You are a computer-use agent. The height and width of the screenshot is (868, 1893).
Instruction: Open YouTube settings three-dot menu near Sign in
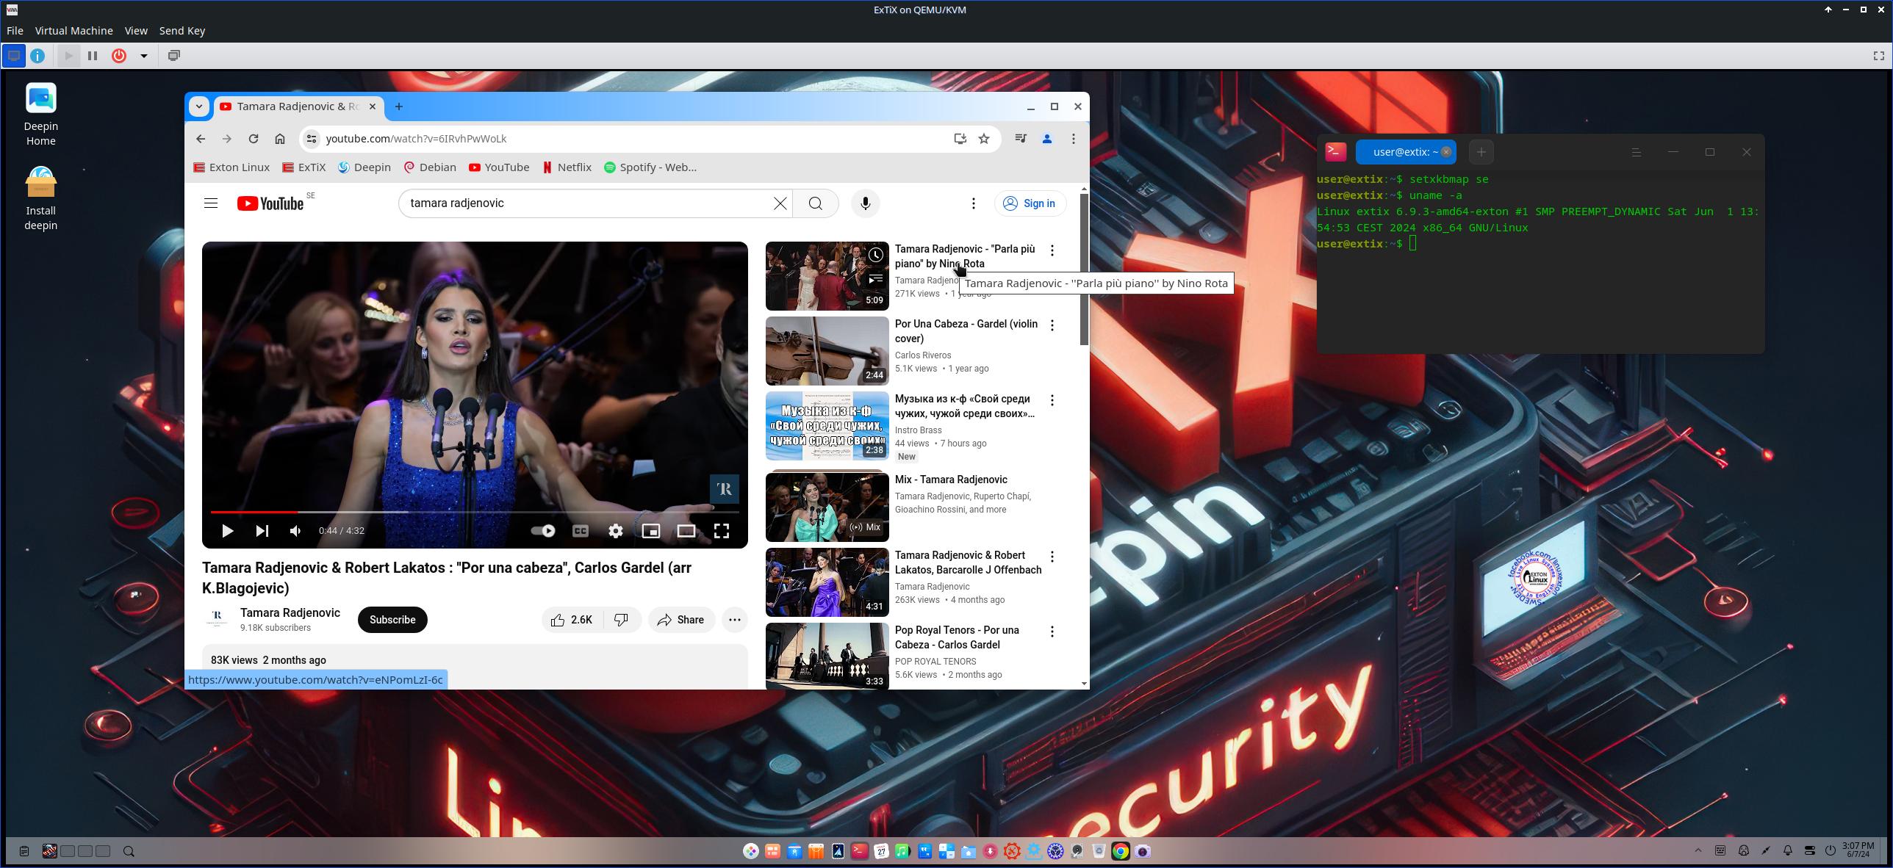pyautogui.click(x=974, y=203)
